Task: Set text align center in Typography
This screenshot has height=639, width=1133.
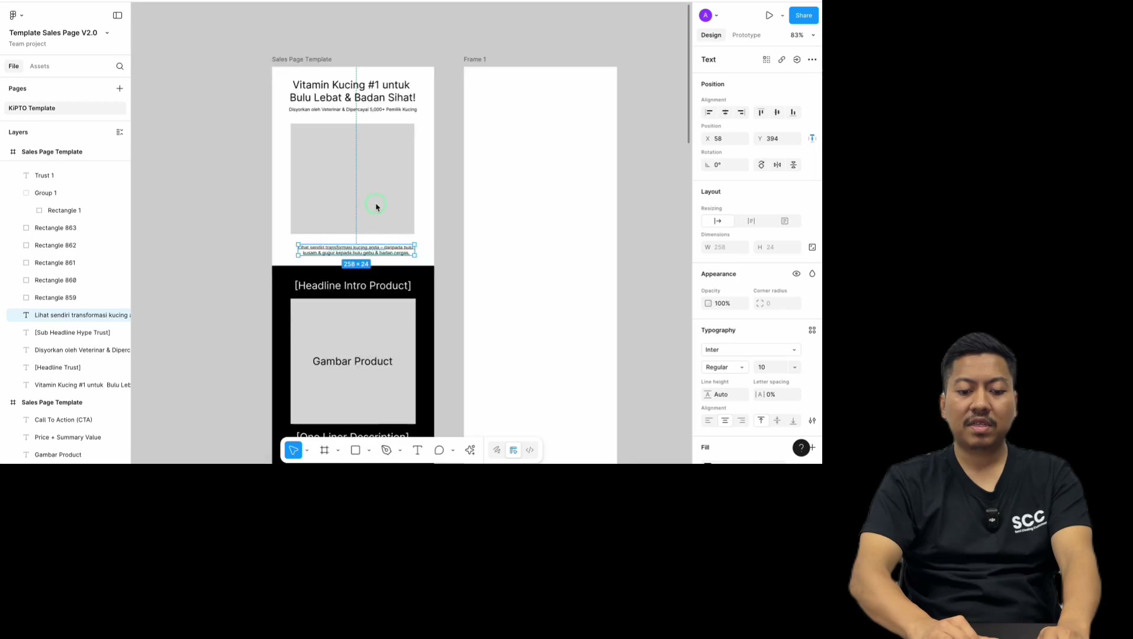Action: pyautogui.click(x=725, y=421)
